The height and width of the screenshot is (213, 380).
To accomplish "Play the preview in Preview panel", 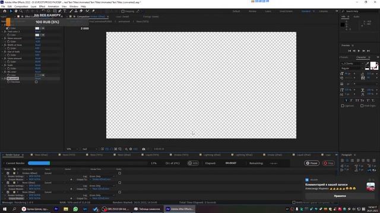I will 359,51.
